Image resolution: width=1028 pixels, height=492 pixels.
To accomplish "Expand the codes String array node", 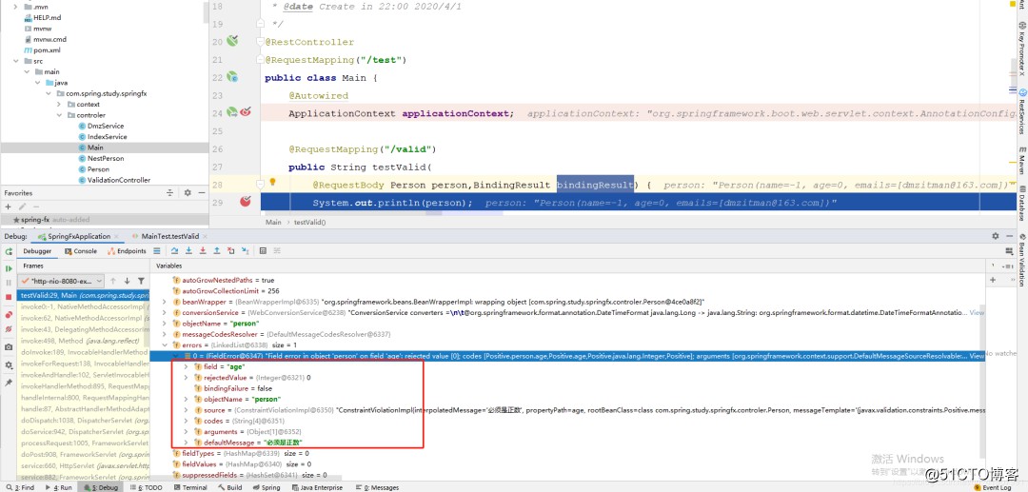I will 187,421.
